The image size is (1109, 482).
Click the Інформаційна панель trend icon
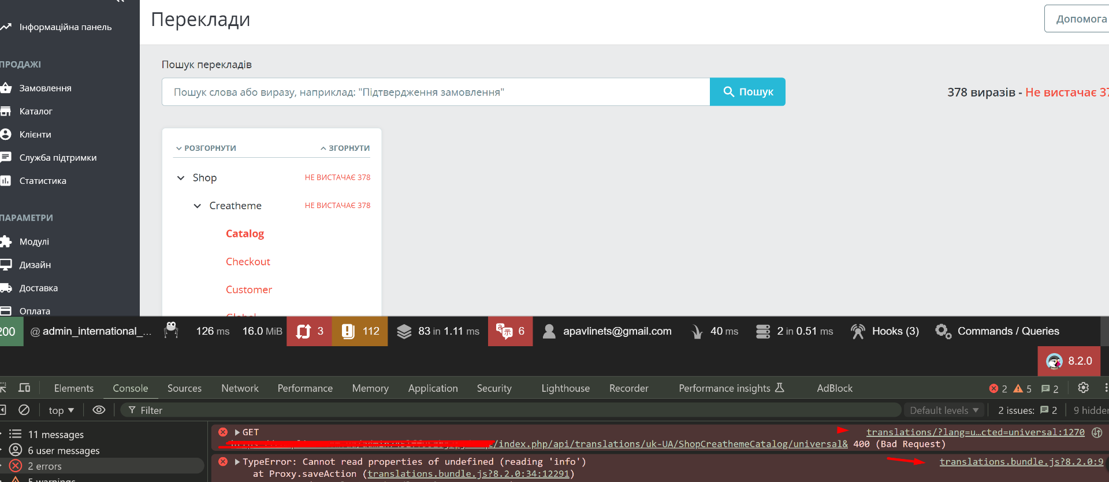tap(6, 27)
